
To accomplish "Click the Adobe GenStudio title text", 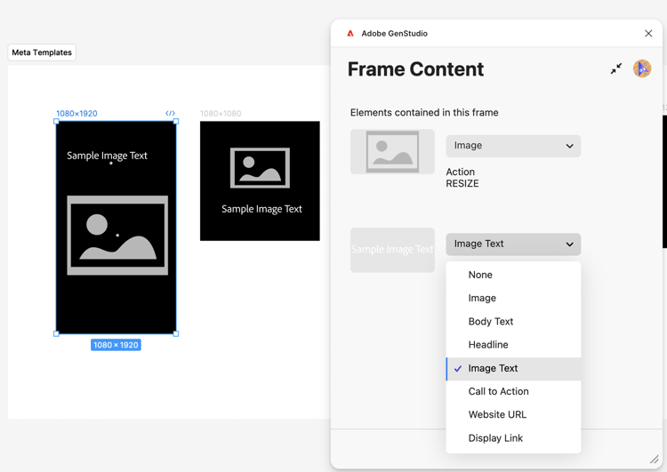I will [394, 34].
